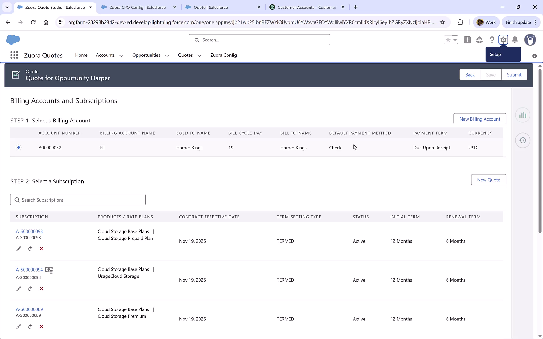Viewport: 543px width, 339px height.
Task: Open the history clock icon in sidebar
Action: [523, 140]
